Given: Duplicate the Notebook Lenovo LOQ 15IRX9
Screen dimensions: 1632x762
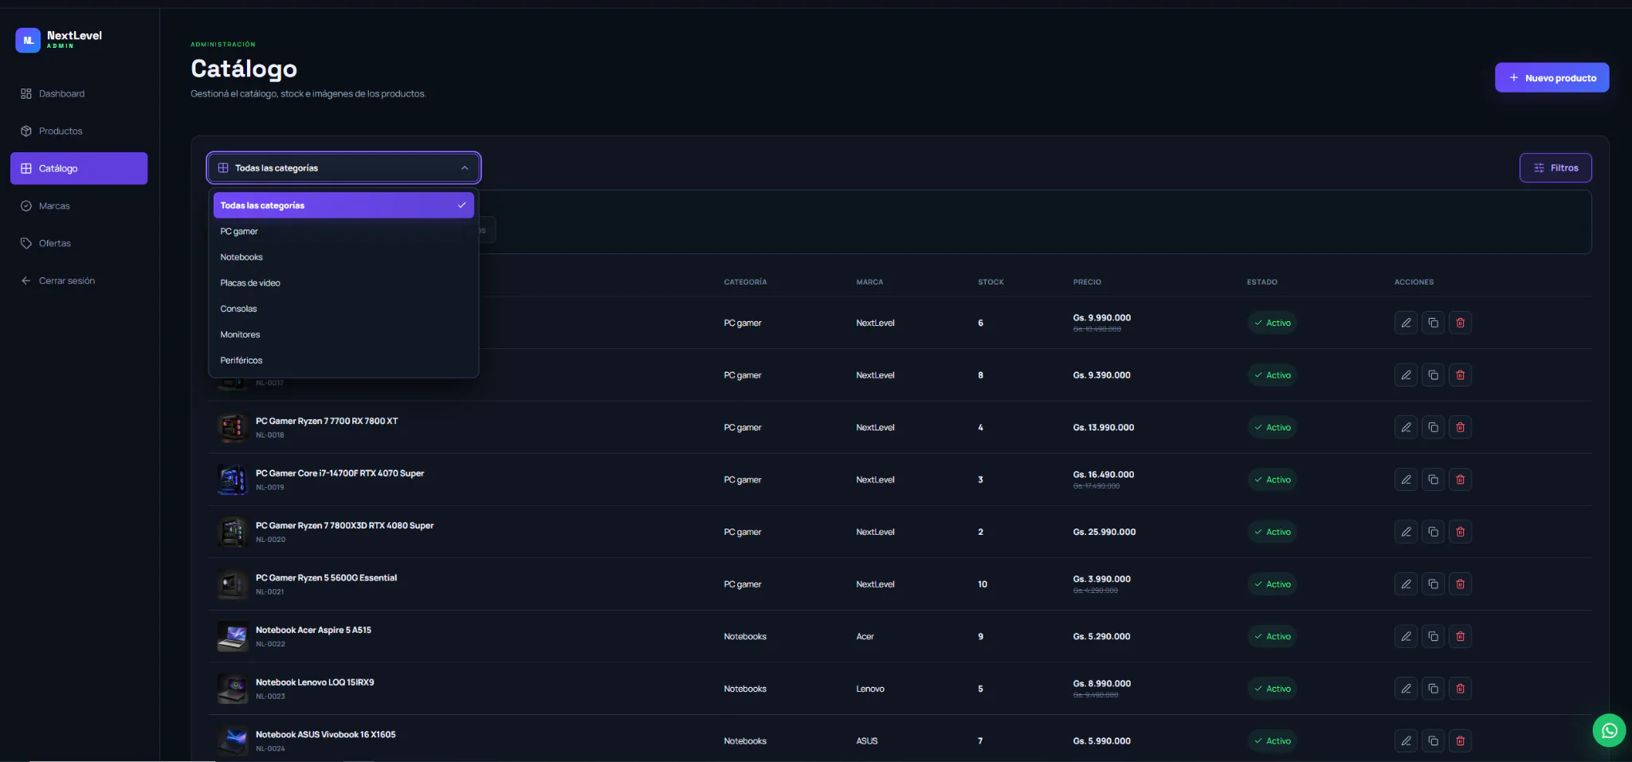Looking at the screenshot, I should [x=1433, y=689].
